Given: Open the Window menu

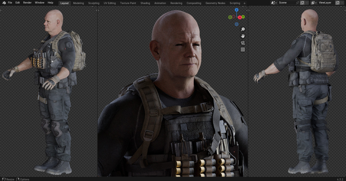Looking at the screenshot, I should coord(39,3).
